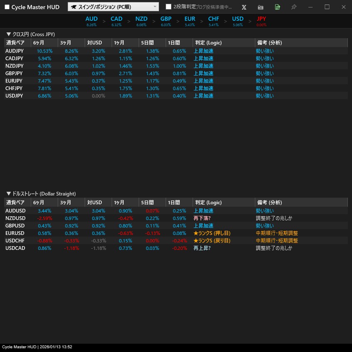Click the AUD currency strength indicator

click(x=91, y=21)
